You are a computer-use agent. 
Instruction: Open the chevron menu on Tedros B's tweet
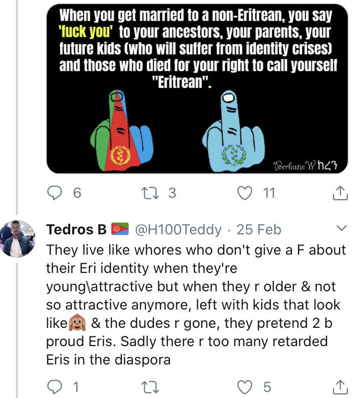click(341, 227)
